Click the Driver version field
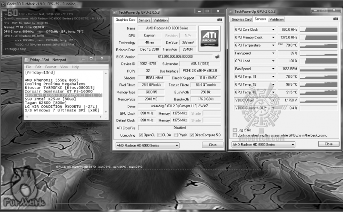The width and height of the screenshot is (343, 212). (179, 106)
